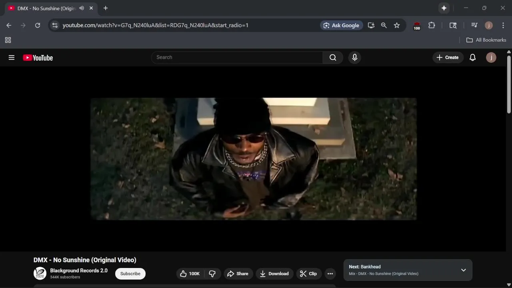
Task: Download the video
Action: [274, 274]
